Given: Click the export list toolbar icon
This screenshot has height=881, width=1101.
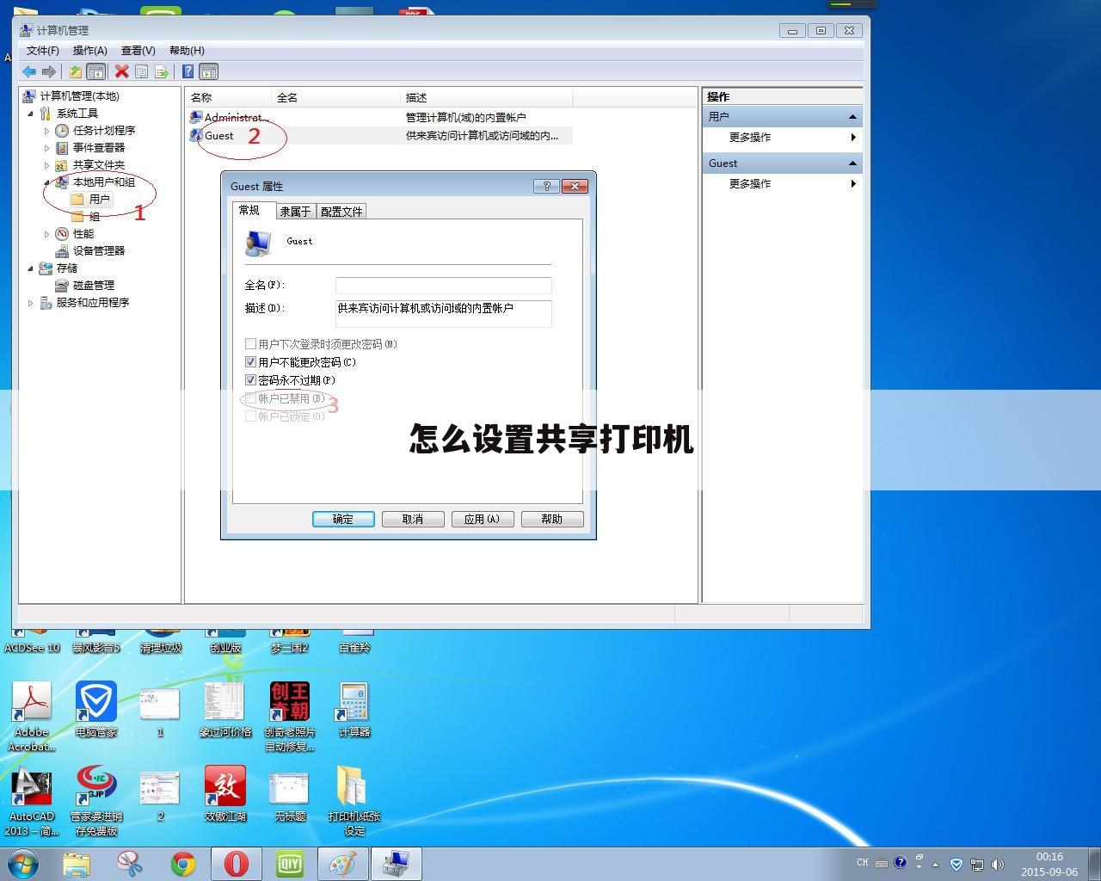Looking at the screenshot, I should coord(162,71).
